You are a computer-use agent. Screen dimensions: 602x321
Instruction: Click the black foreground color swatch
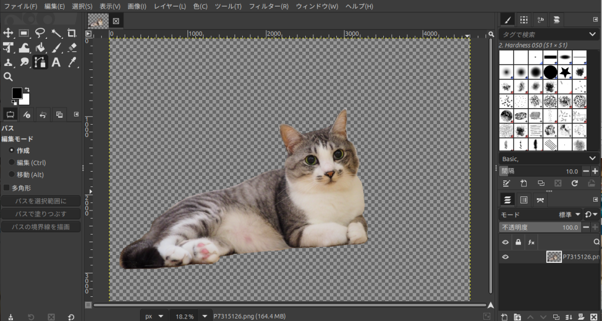(17, 93)
